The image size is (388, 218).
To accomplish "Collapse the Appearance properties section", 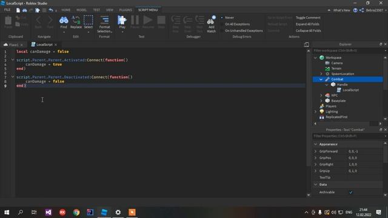I will [x=315, y=144].
